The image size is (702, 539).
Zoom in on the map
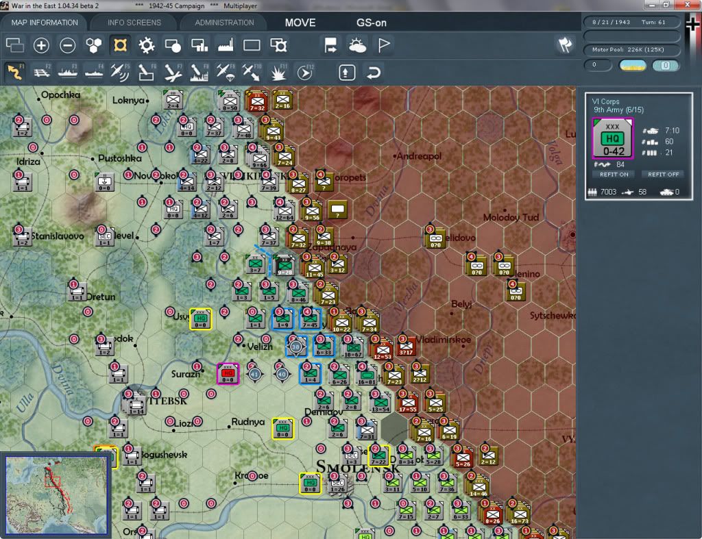(x=41, y=45)
